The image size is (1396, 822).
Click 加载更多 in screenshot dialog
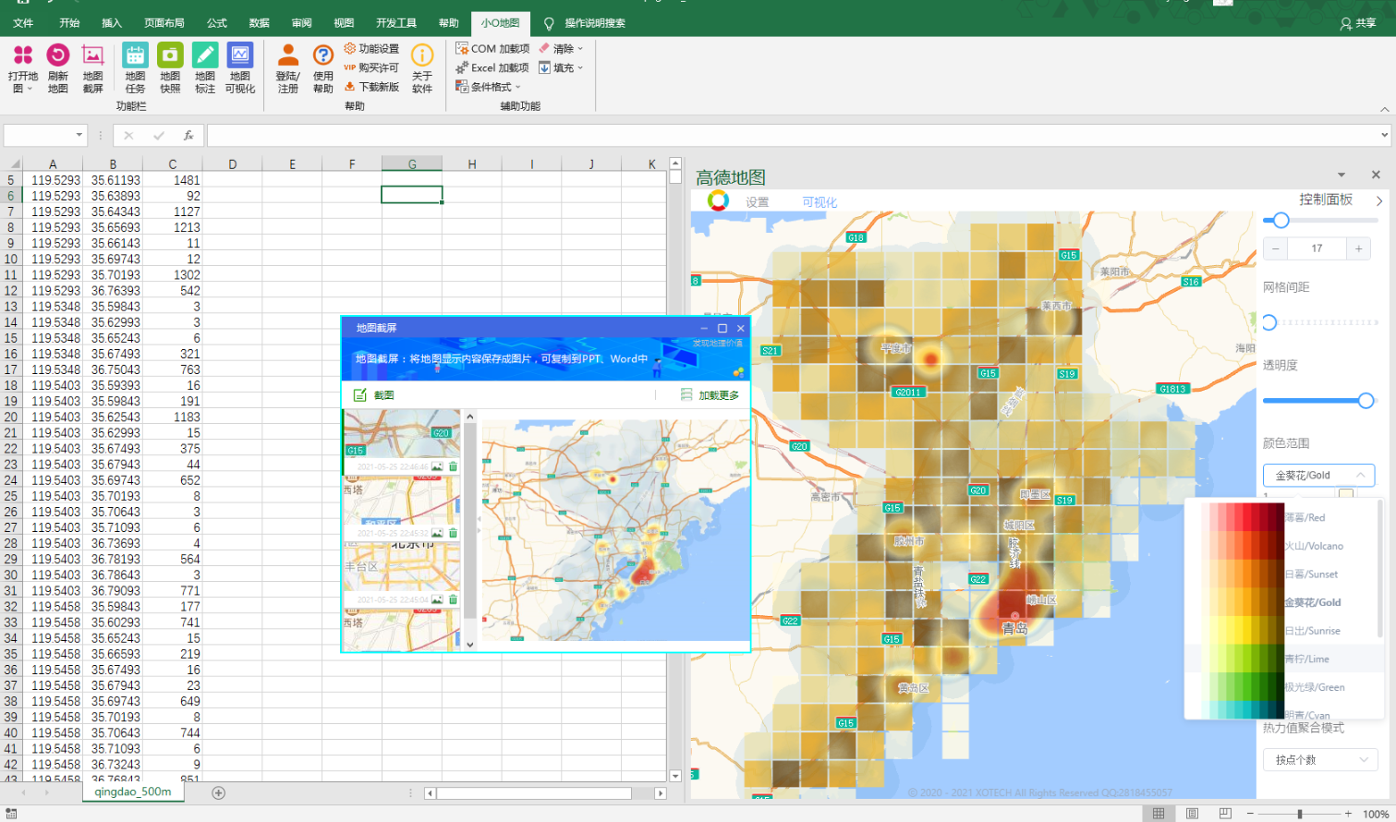[710, 395]
